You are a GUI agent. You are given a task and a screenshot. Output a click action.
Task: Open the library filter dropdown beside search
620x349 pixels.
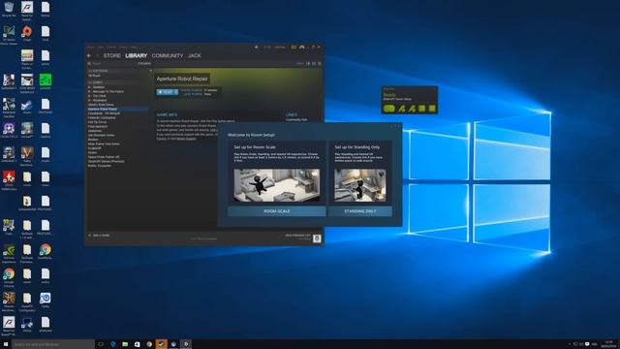144,63
